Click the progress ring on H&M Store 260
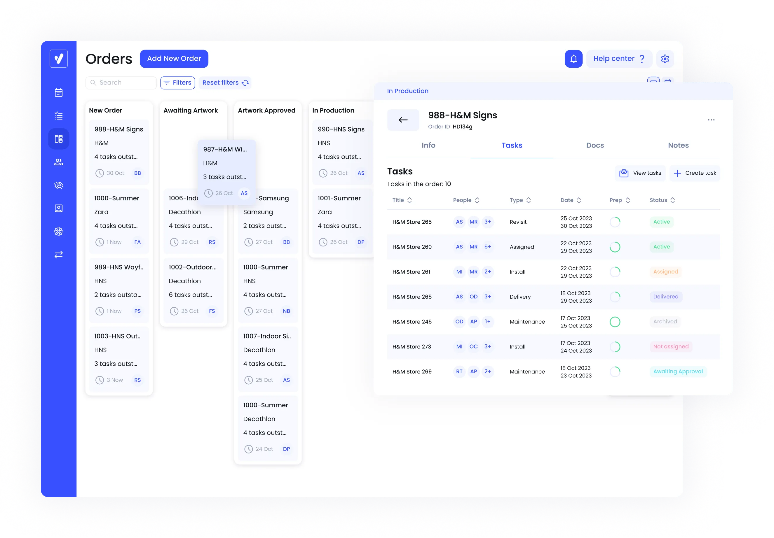Screen dimensions: 774x538 (x=615, y=247)
